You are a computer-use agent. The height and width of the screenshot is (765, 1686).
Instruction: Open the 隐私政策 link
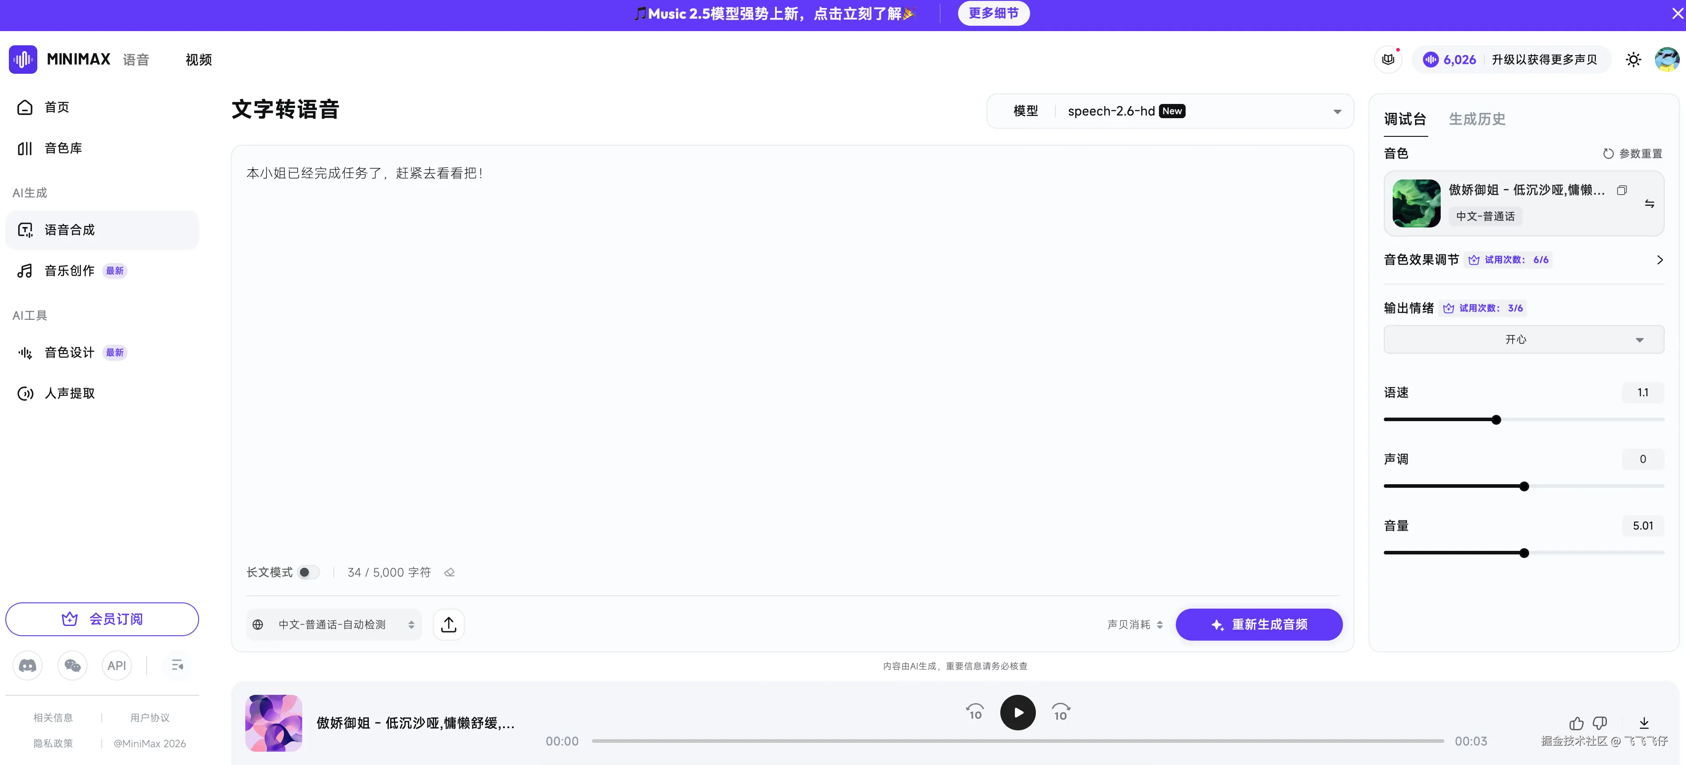[x=53, y=743]
